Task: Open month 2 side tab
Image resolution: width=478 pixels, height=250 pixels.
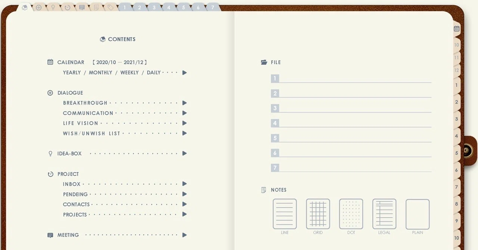Action: pos(457,102)
